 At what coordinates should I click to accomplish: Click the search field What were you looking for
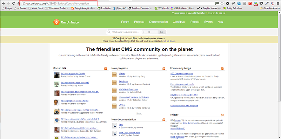pyautogui.click(x=126, y=32)
